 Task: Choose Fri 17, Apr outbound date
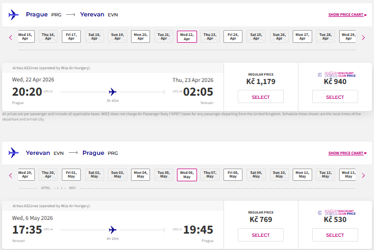[x=71, y=36]
